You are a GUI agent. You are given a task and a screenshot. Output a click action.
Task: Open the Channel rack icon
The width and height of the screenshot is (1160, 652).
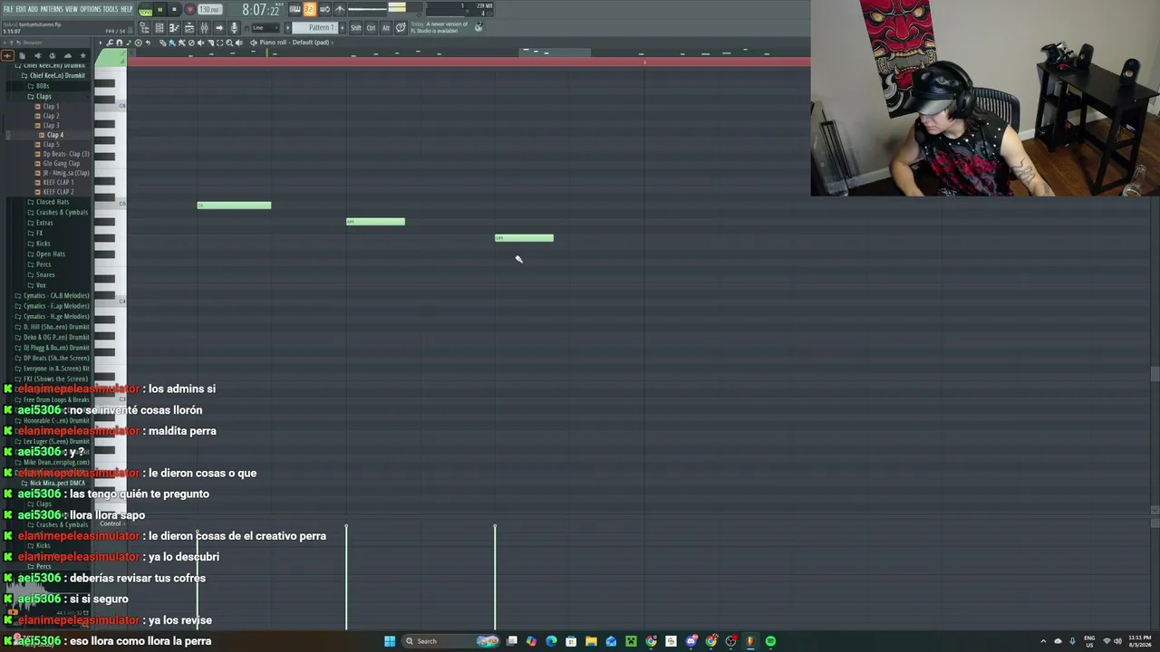[159, 28]
